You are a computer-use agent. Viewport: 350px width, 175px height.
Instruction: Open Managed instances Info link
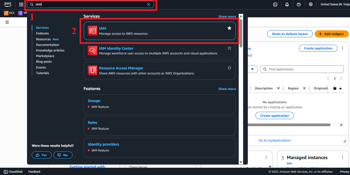[x=289, y=163]
